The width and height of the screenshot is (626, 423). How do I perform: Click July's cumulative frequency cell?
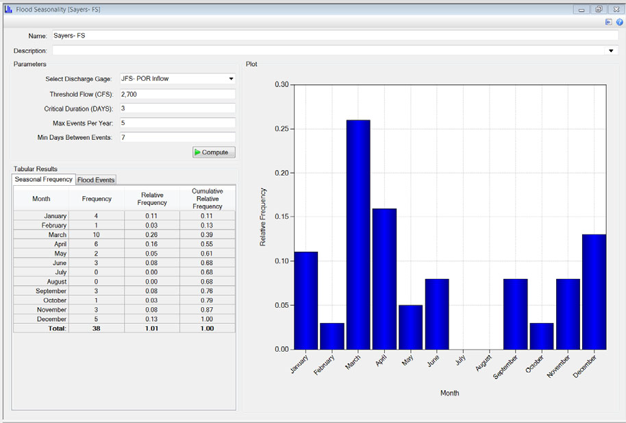pos(208,271)
